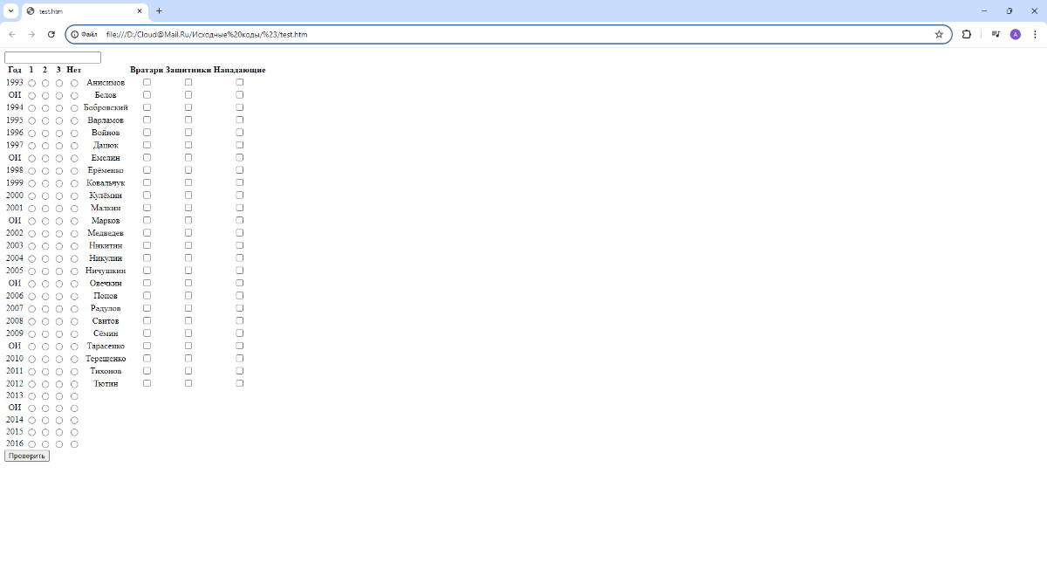The image size is (1047, 563).
Task: Reload the test.htm page
Action: pyautogui.click(x=51, y=34)
